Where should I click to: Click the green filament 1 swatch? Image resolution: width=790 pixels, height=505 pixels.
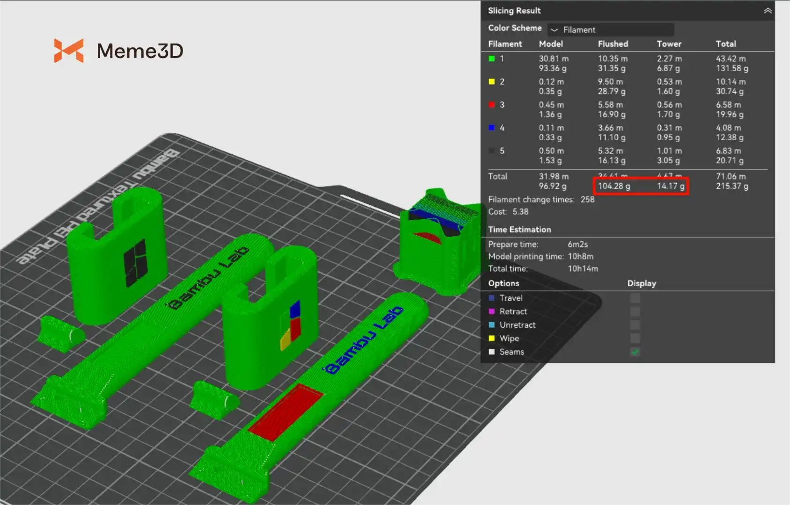click(492, 58)
